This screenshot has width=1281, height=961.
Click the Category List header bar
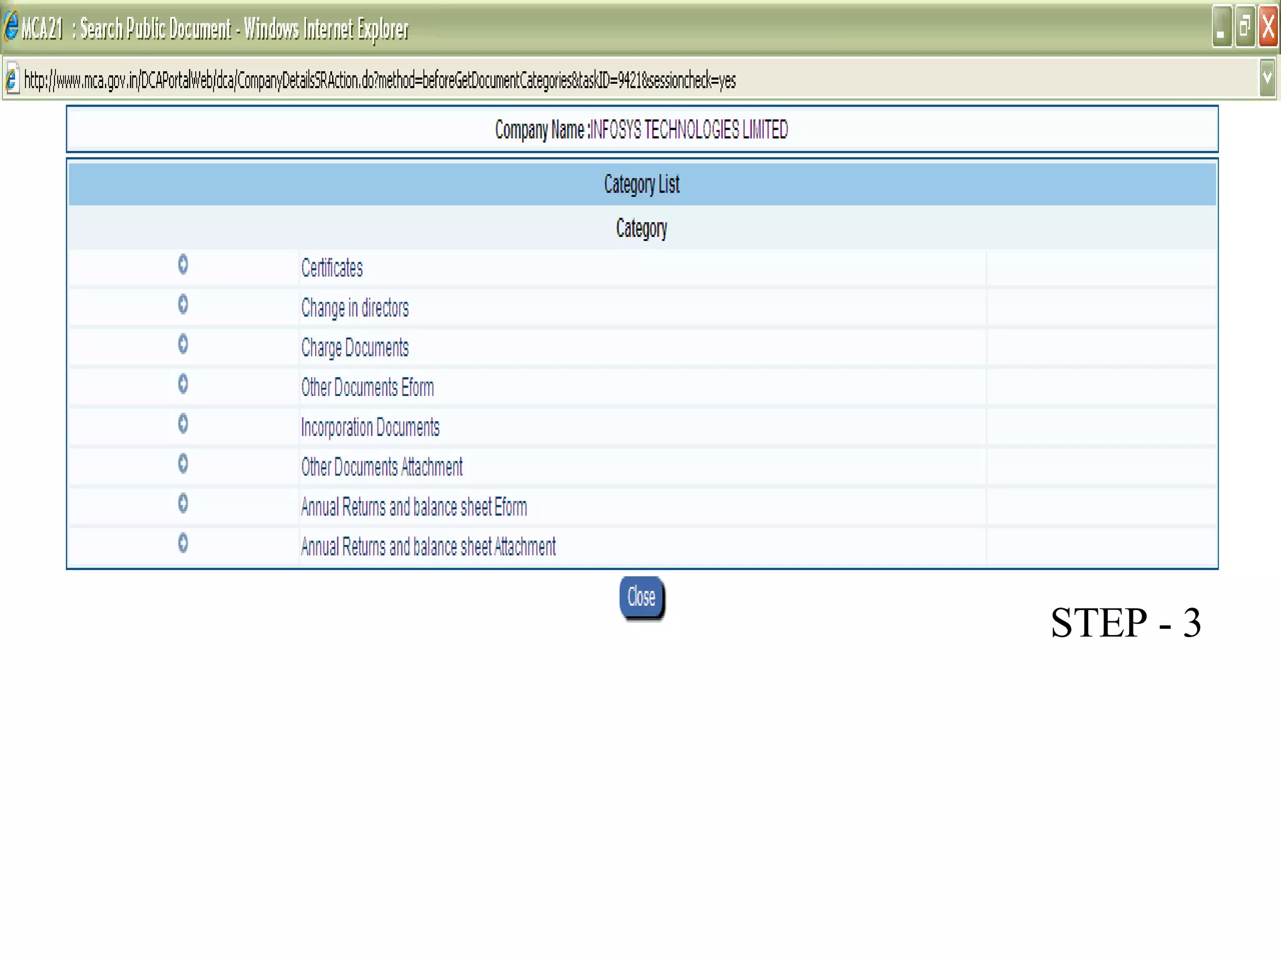click(641, 185)
